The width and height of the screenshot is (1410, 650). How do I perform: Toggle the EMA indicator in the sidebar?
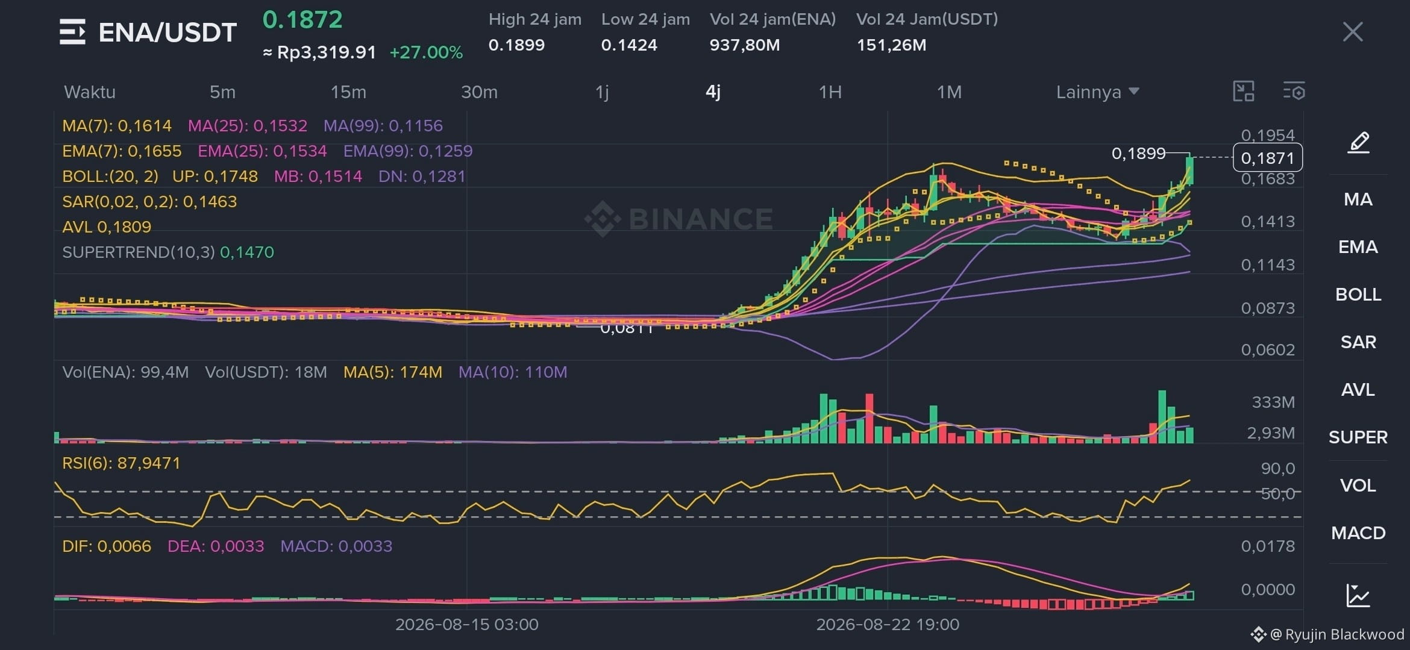tap(1358, 247)
